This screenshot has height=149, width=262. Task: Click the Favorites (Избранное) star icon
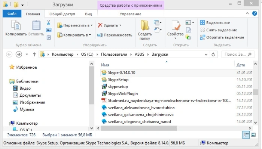(12, 67)
